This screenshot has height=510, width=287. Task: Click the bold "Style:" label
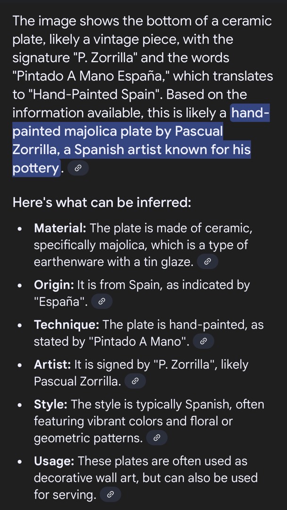[51, 405]
